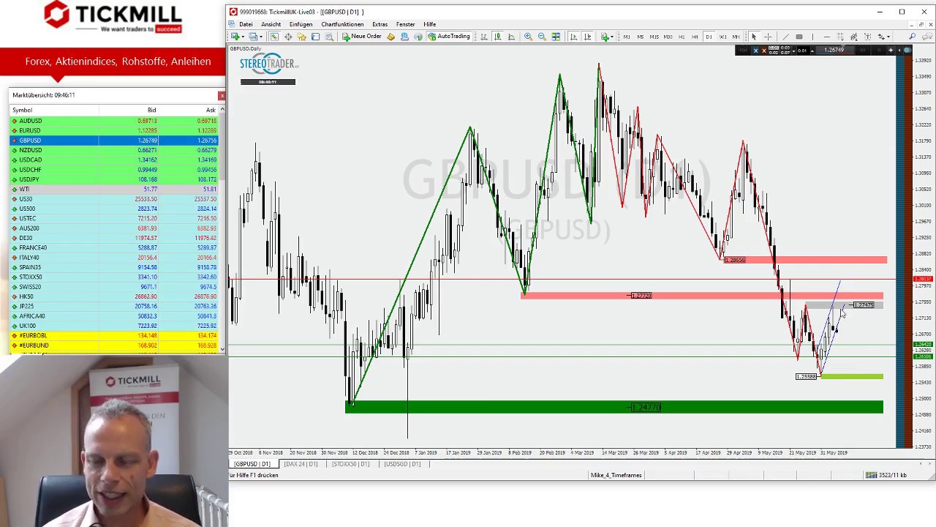
Task: Open the Datei menu
Action: click(246, 24)
